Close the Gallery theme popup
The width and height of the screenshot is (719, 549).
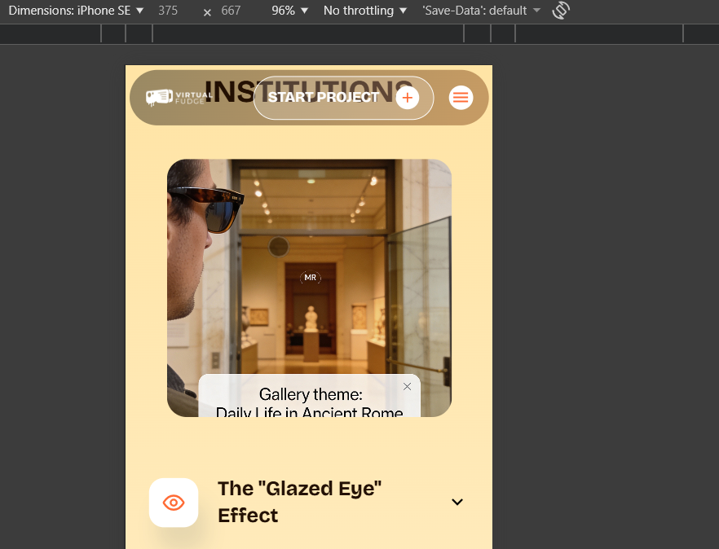tap(408, 387)
